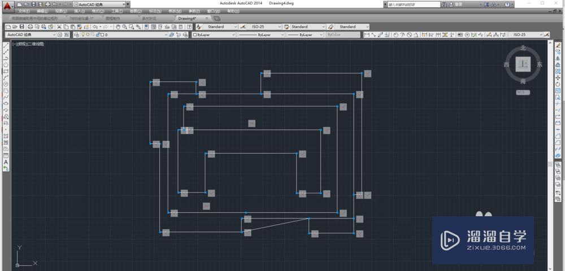Open the Window (窗口) menu
The height and width of the screenshot is (271, 565).
point(214,11)
